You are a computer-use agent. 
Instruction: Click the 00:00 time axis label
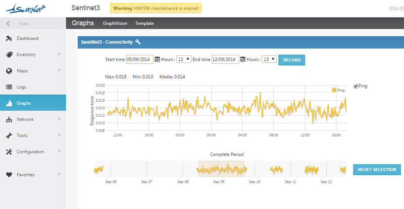tap(211, 135)
